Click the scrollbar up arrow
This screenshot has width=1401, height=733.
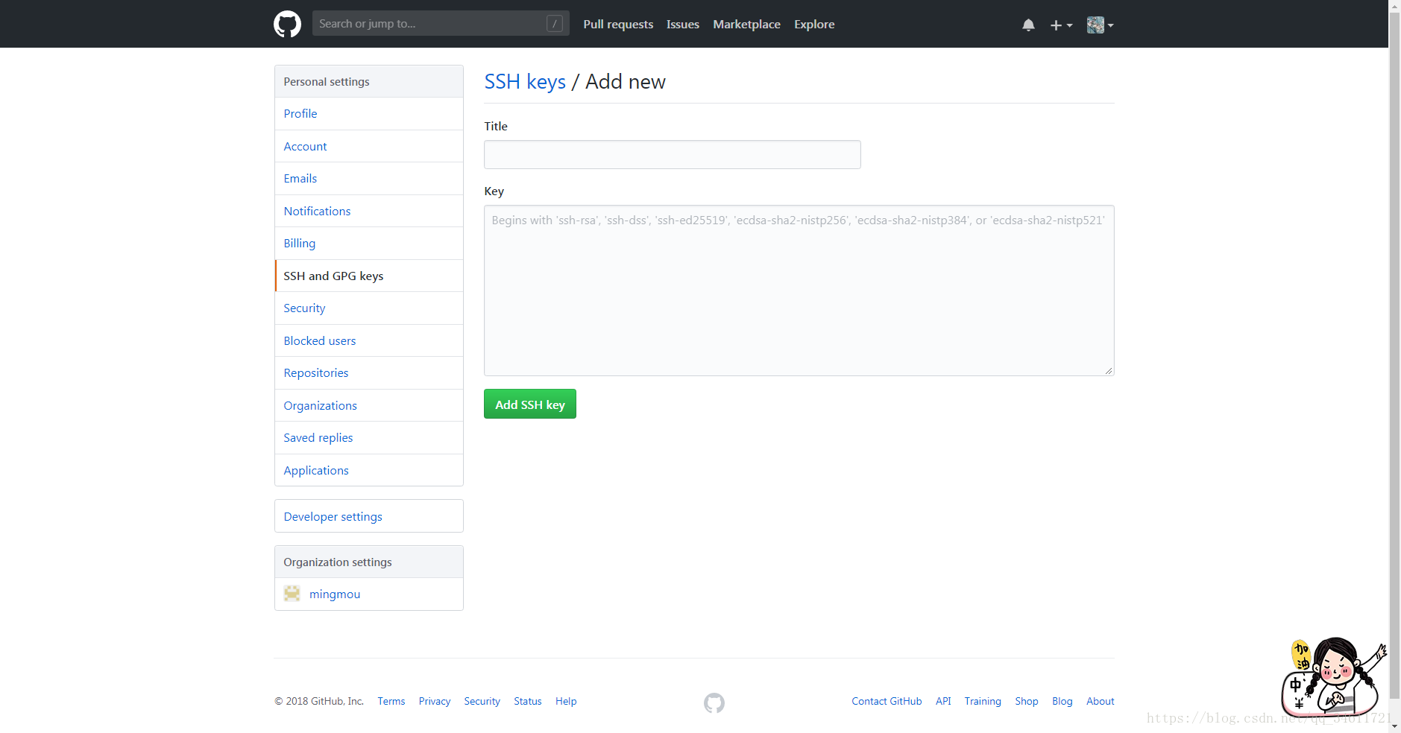point(1394,5)
